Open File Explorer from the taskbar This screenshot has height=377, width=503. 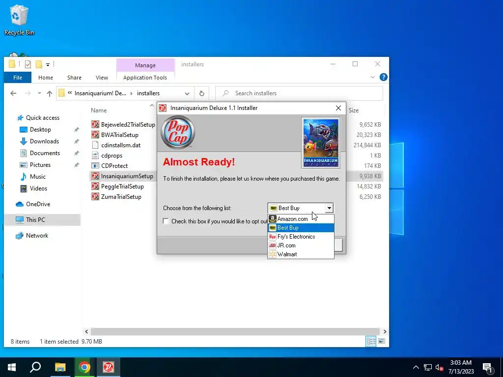[x=60, y=367]
